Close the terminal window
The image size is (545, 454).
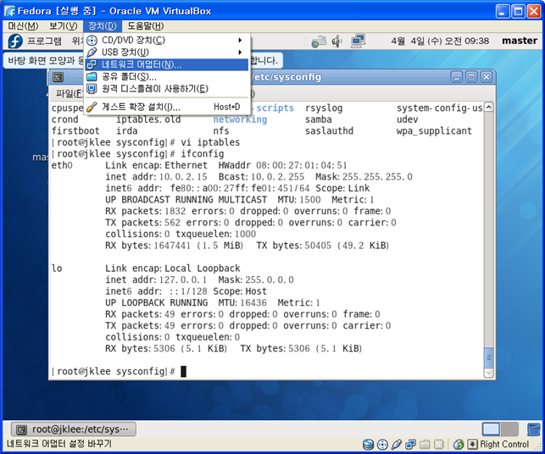click(x=487, y=77)
